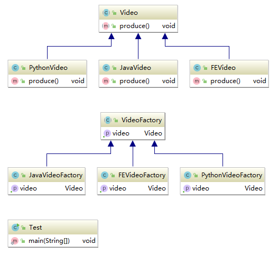278x254 pixels.
Task: Click void return type in JavaVideo node
Action: pos(169,81)
